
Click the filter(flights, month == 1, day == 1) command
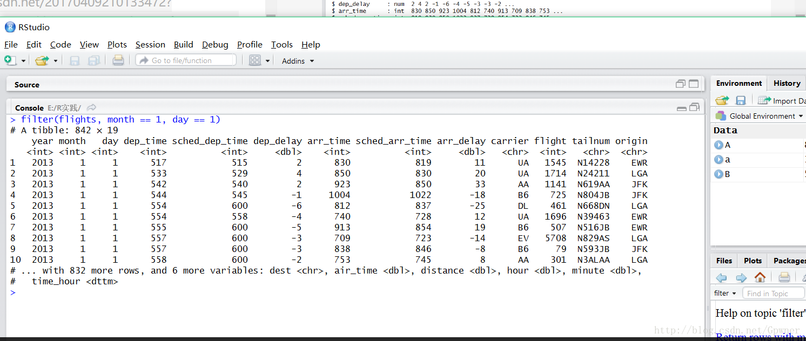pyautogui.click(x=120, y=119)
